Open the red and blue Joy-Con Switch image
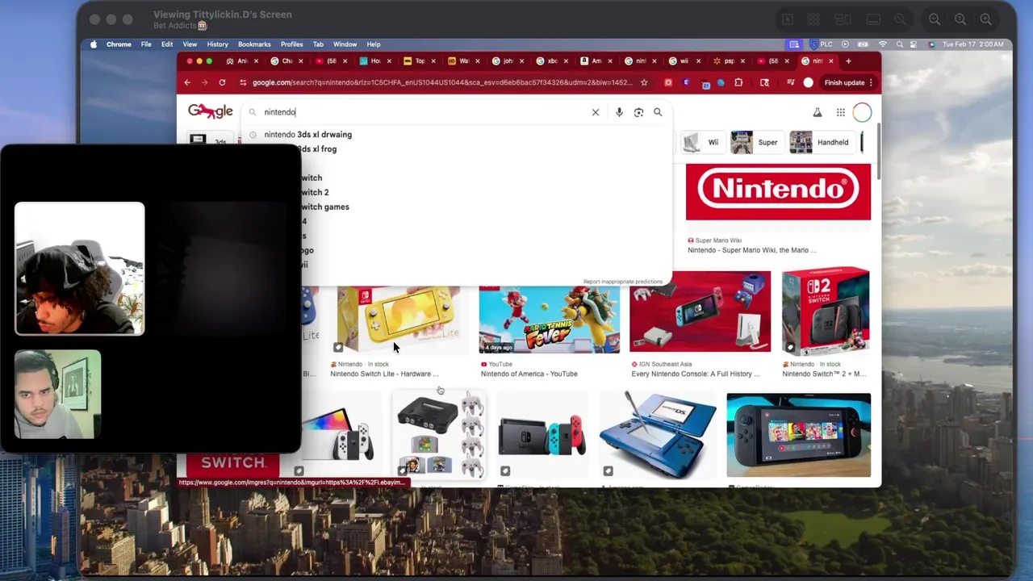1033x581 pixels. (542, 436)
